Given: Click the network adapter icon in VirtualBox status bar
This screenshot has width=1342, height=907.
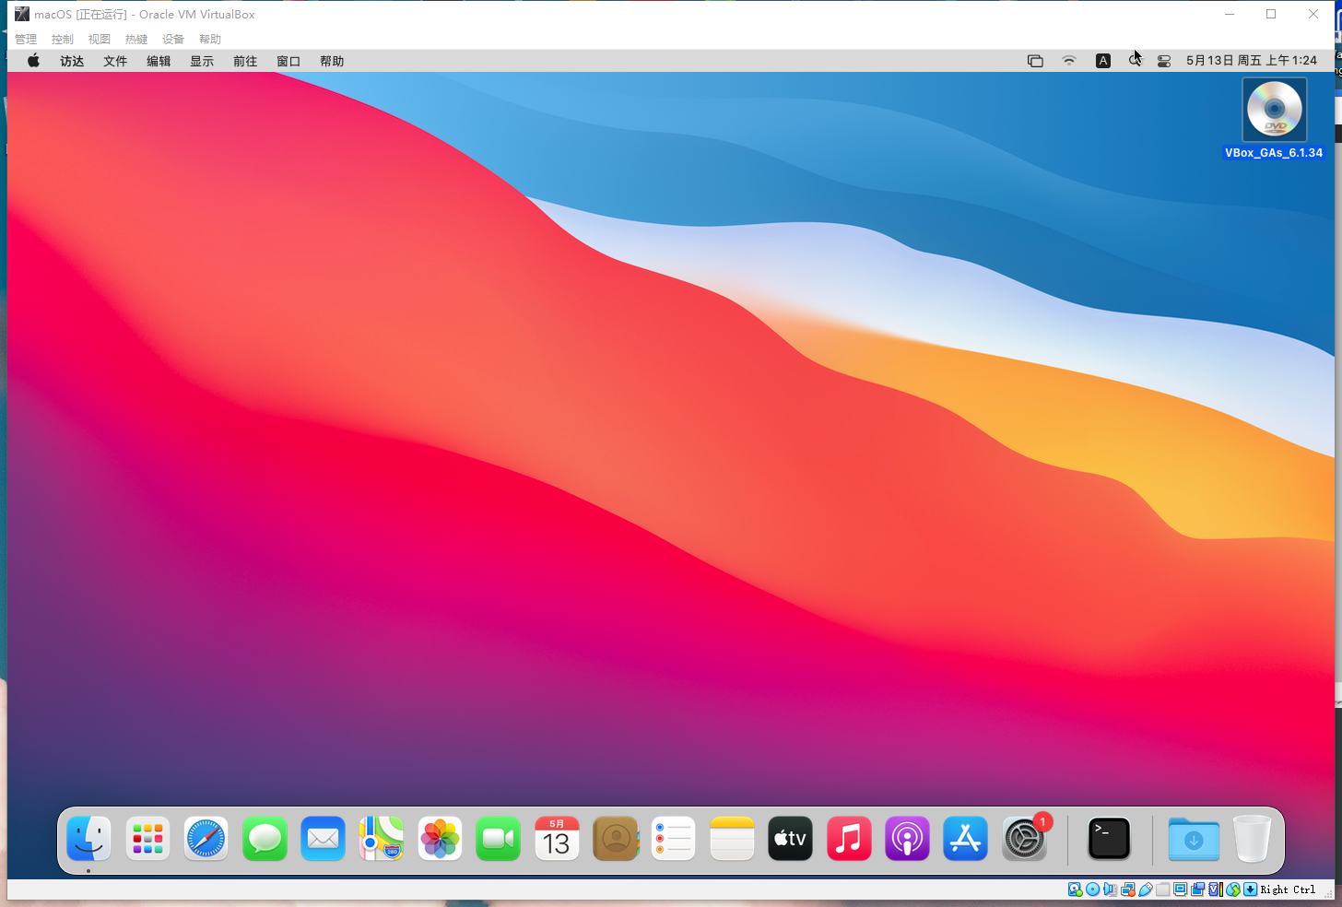Looking at the screenshot, I should (1128, 889).
